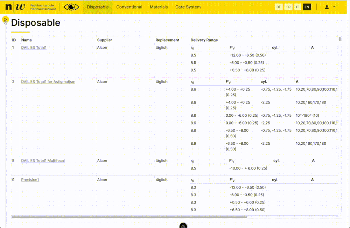Viewport: 350px width, 228px height.
Task: Click the n|w Fachhochschule Nordwestschweiz logo
Action: [30, 7]
